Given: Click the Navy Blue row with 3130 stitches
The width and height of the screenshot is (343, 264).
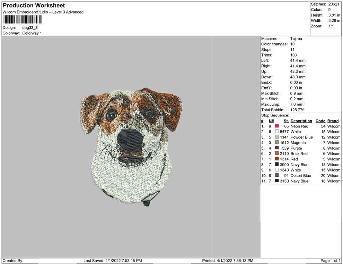Looking at the screenshot, I should click(x=299, y=181).
